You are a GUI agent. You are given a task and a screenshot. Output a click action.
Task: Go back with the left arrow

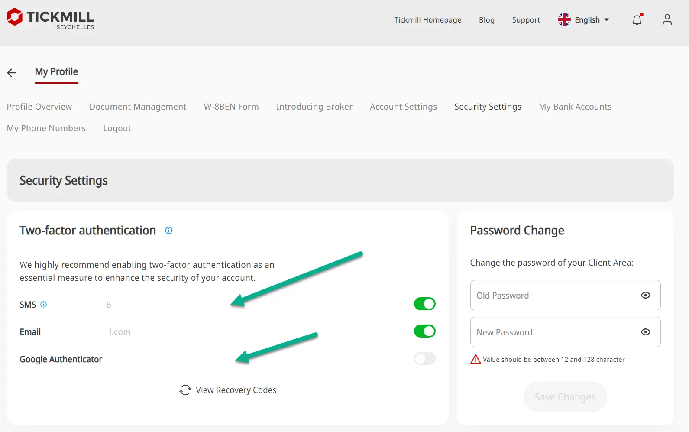pyautogui.click(x=12, y=73)
